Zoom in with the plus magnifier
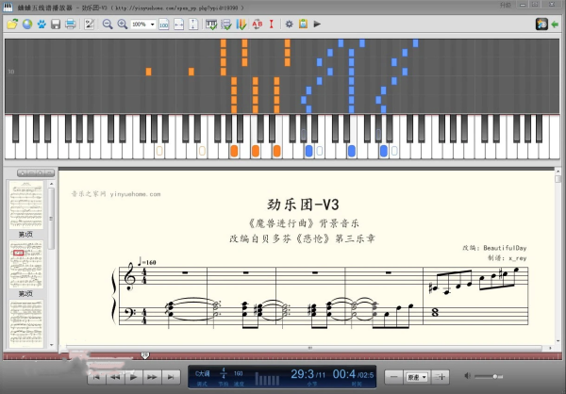This screenshot has height=394, width=566. pyautogui.click(x=123, y=25)
